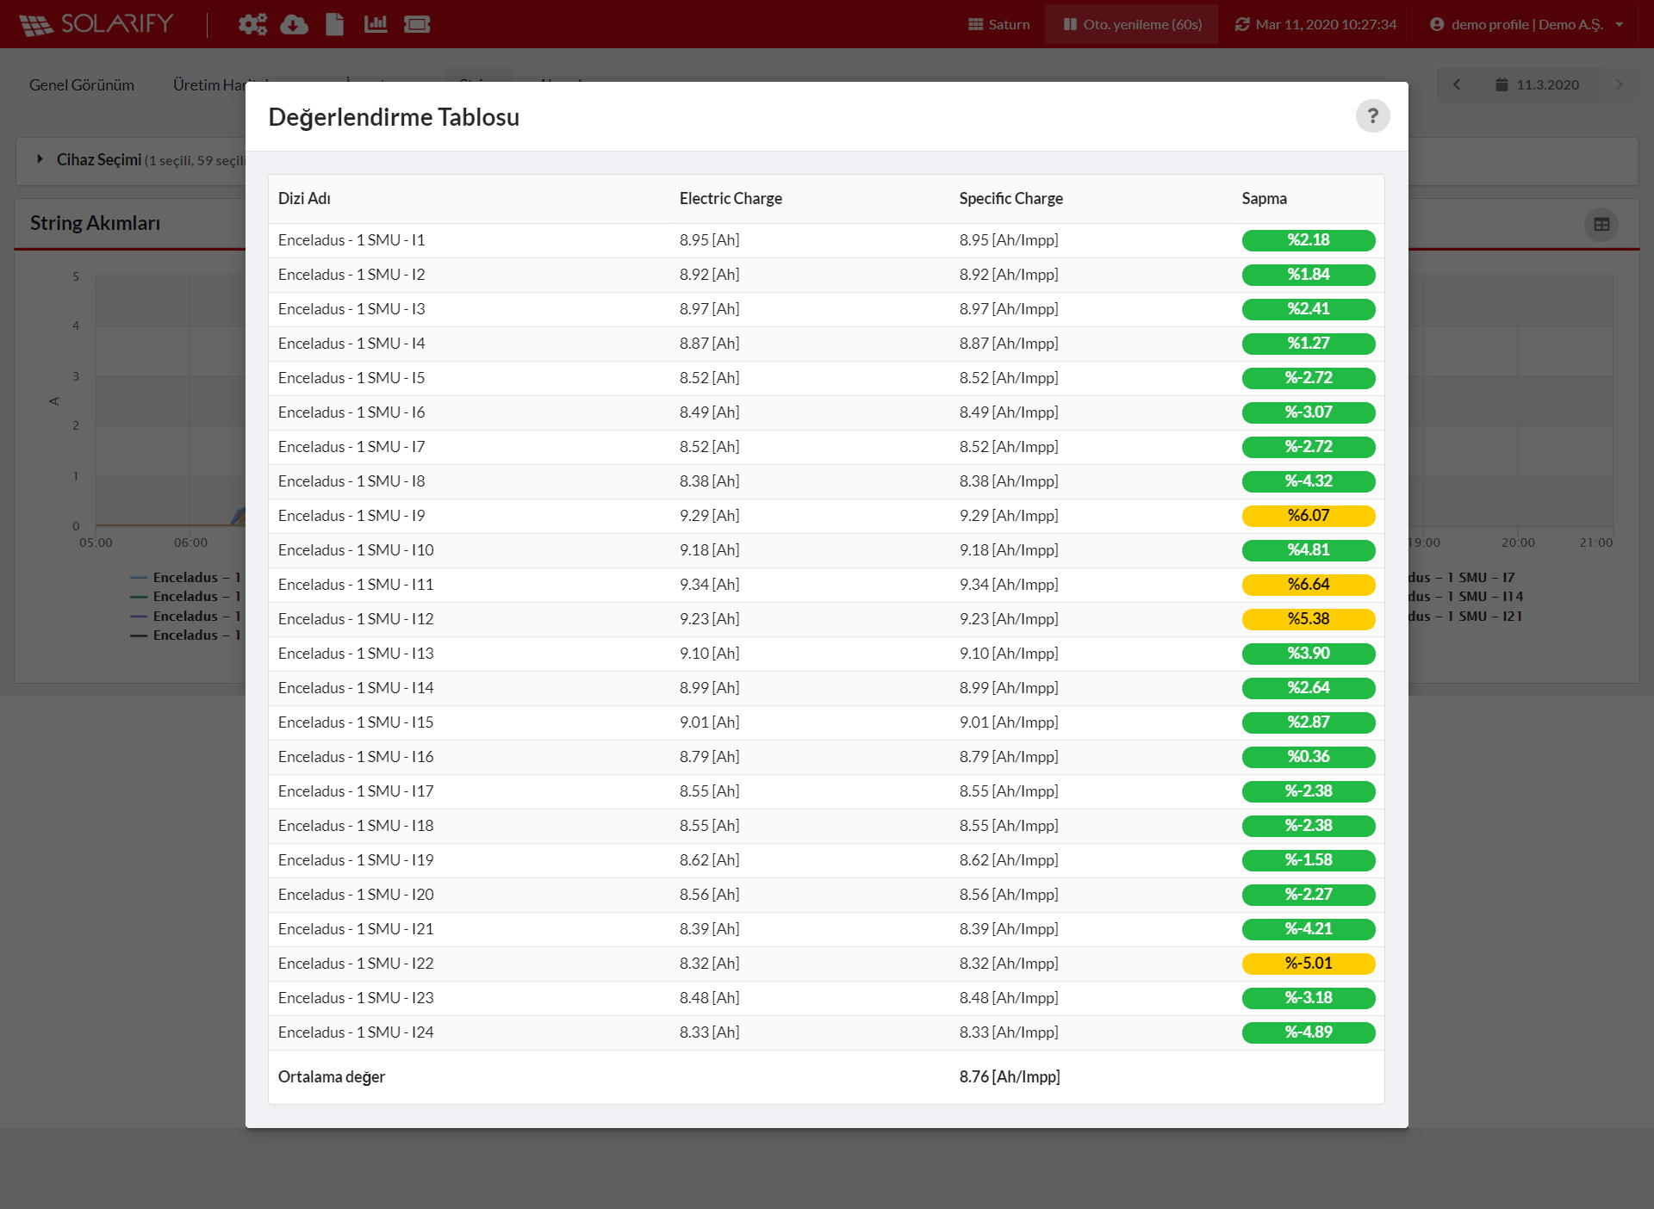
Task: Click the Dizi Adı column header
Action: (x=304, y=198)
